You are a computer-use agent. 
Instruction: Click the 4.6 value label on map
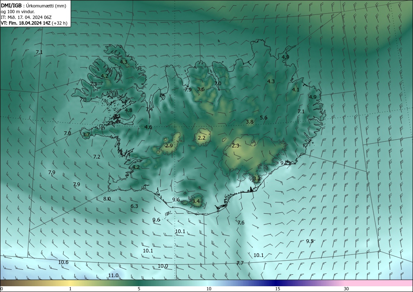pos(148,127)
